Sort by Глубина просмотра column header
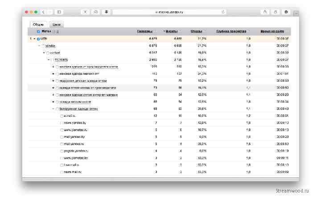The height and width of the screenshot is (200, 321). click(x=231, y=32)
